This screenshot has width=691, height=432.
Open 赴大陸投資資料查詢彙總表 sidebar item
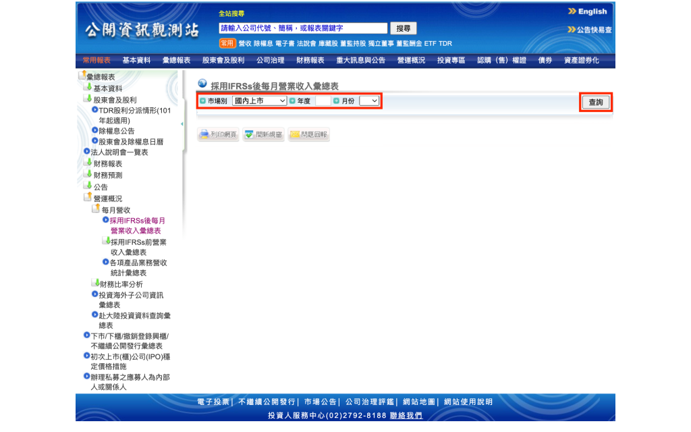[134, 321]
